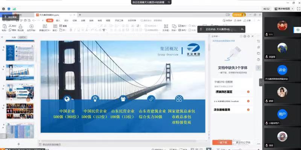Click the settings icon in font pane header
301x150 pixels.
click(245, 36)
